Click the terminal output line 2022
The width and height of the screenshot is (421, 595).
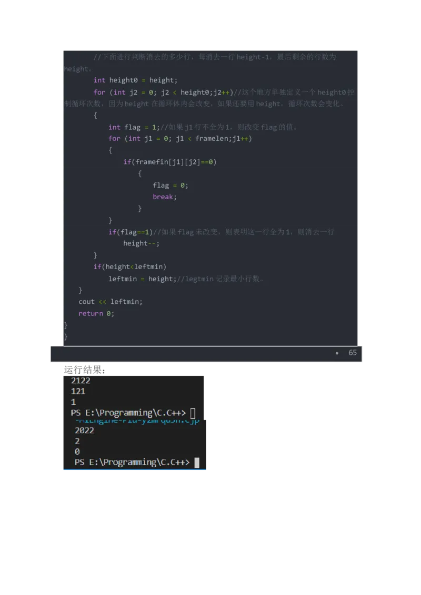click(x=84, y=430)
